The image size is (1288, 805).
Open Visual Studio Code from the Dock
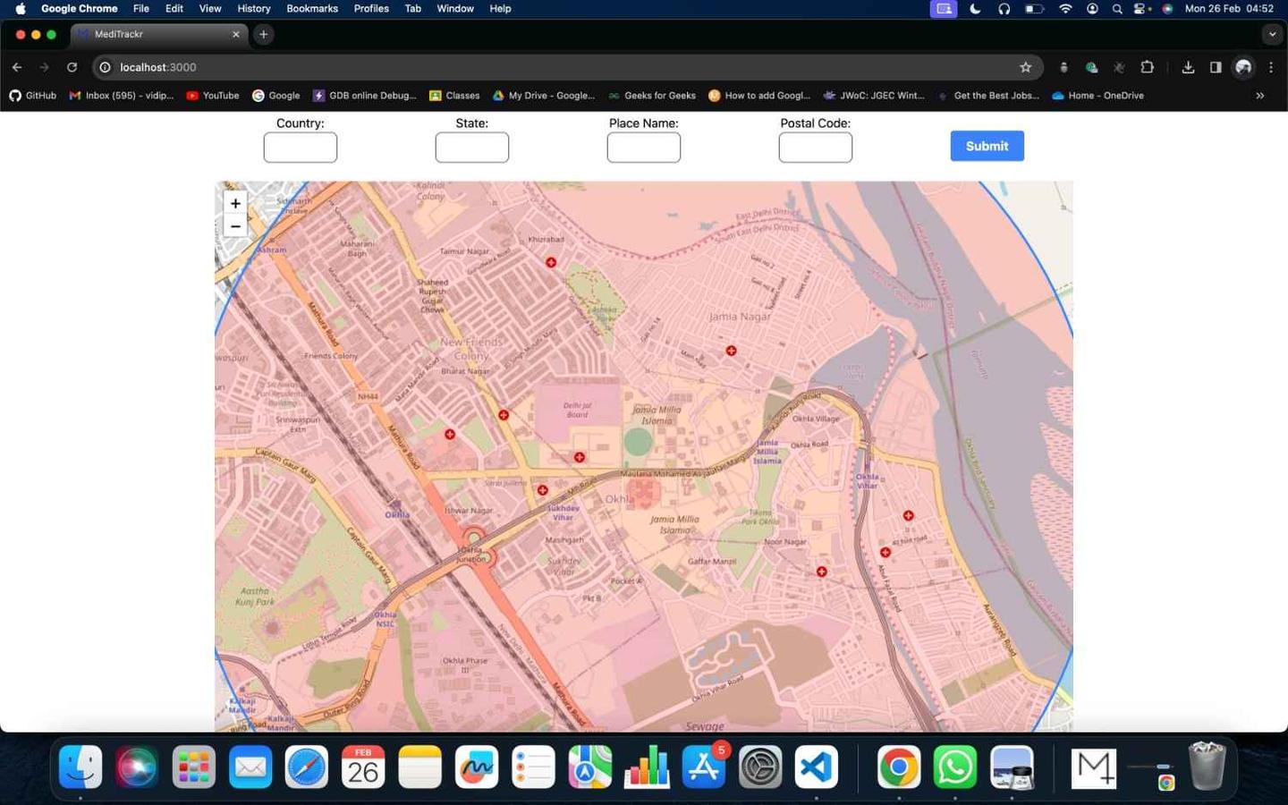816,767
